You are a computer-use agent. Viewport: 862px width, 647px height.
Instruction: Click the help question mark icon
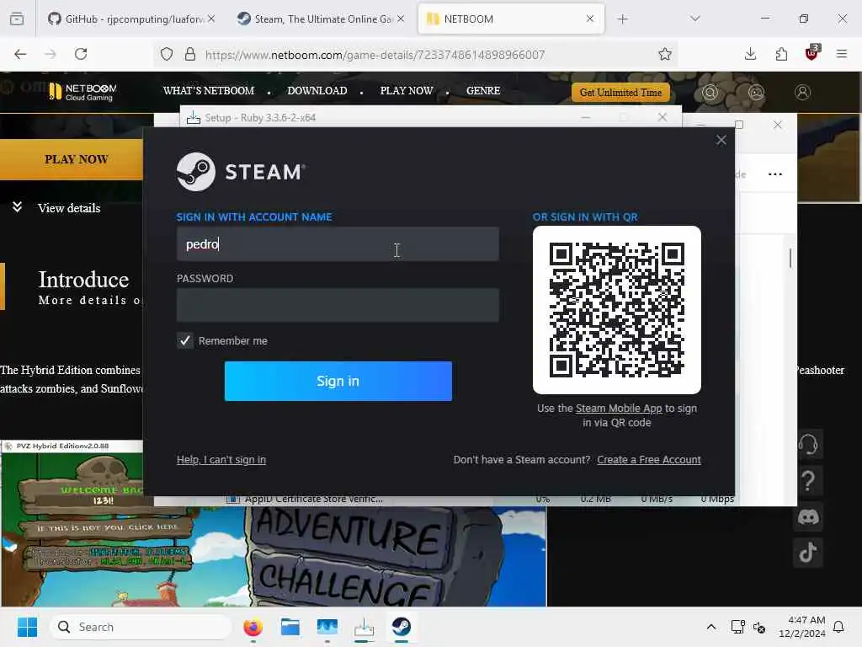(x=808, y=481)
